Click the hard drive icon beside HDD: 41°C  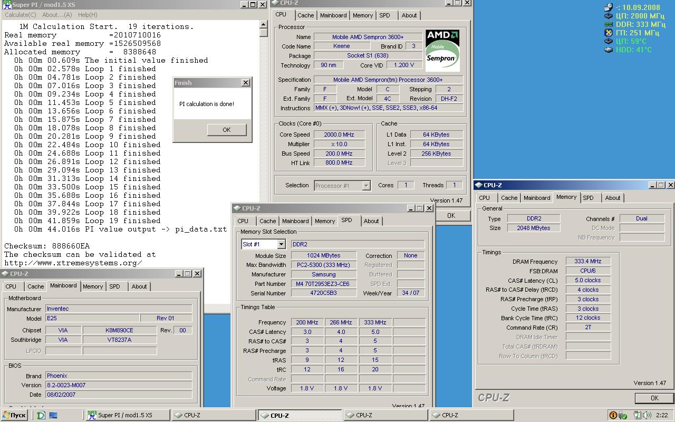point(609,50)
